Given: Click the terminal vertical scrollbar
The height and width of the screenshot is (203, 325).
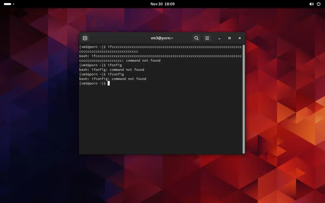Looking at the screenshot, I should tap(244, 99).
